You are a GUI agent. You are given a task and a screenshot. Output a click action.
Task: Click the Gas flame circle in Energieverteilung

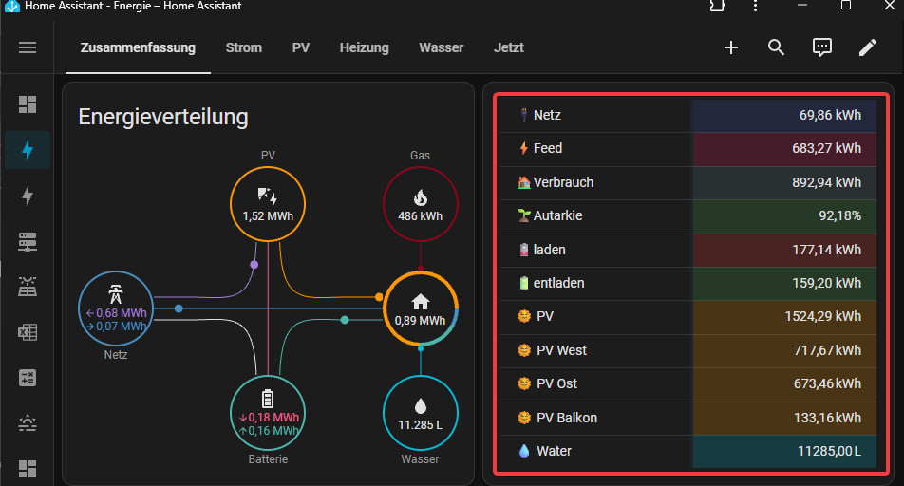click(x=421, y=205)
